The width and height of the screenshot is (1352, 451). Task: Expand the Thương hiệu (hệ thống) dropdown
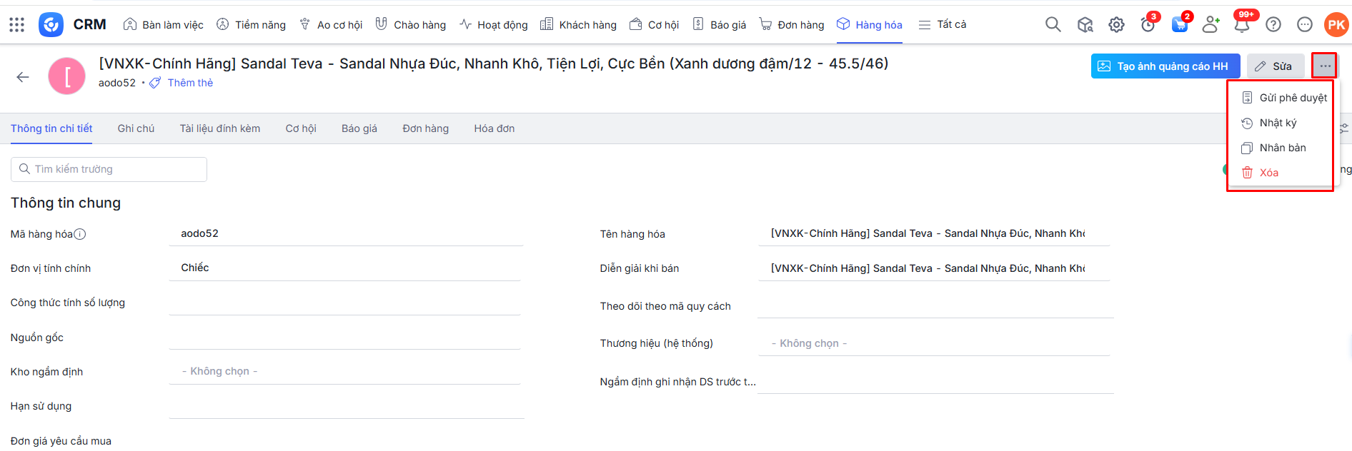(933, 343)
